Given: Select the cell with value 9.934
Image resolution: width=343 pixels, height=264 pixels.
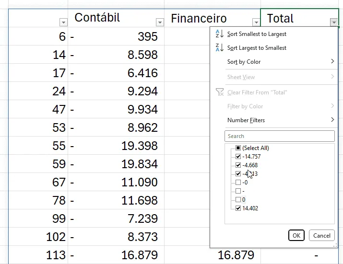Looking at the screenshot, I should coord(116,109).
